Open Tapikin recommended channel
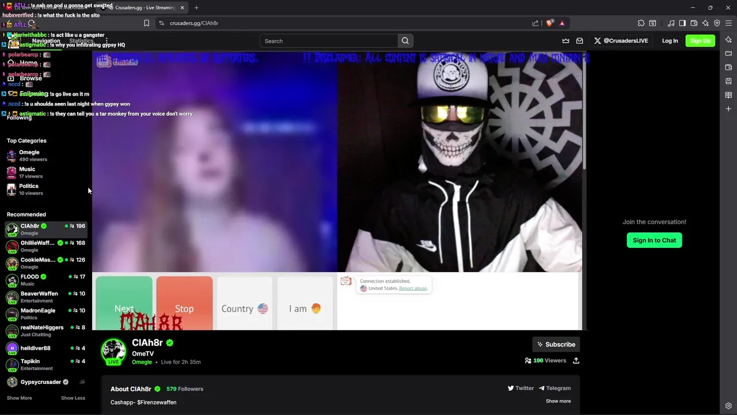 coord(45,364)
